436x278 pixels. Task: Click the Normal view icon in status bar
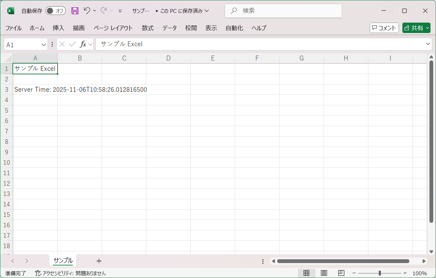tap(306, 273)
